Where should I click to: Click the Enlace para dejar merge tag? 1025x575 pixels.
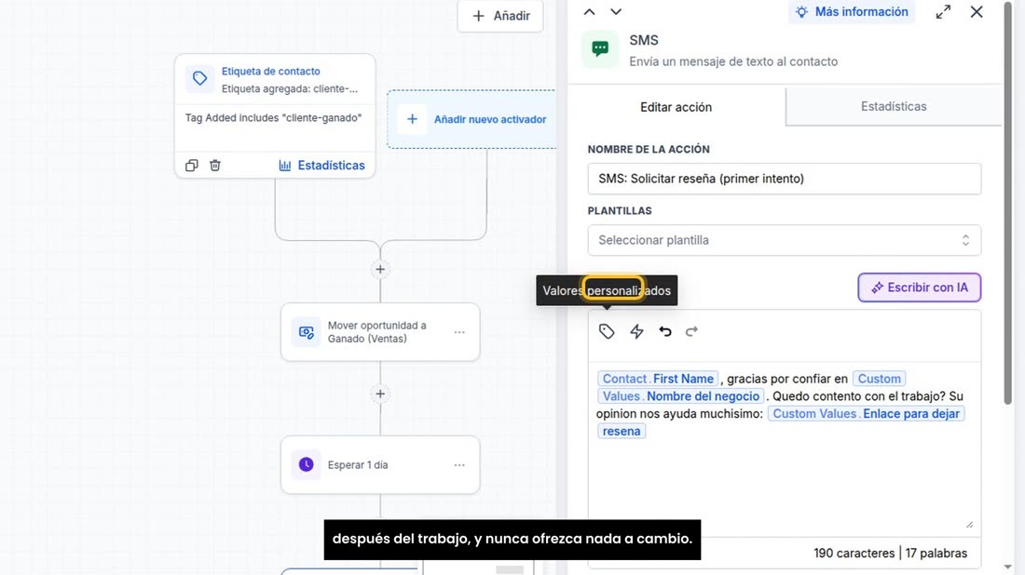(x=867, y=414)
